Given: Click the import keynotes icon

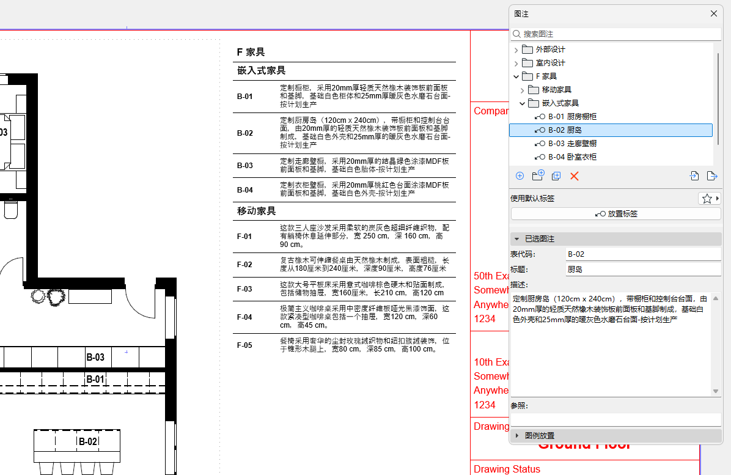Looking at the screenshot, I should [694, 175].
